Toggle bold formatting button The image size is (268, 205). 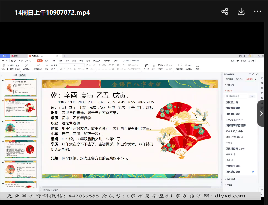61,69
